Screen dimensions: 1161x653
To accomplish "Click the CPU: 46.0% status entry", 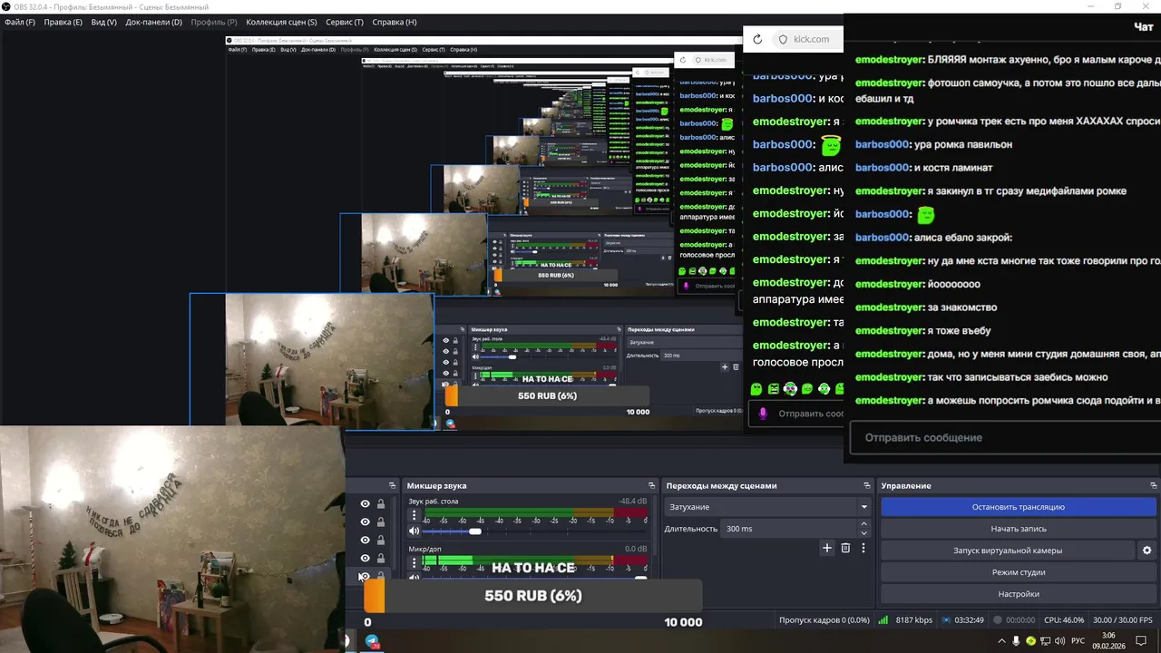I will point(1064,620).
